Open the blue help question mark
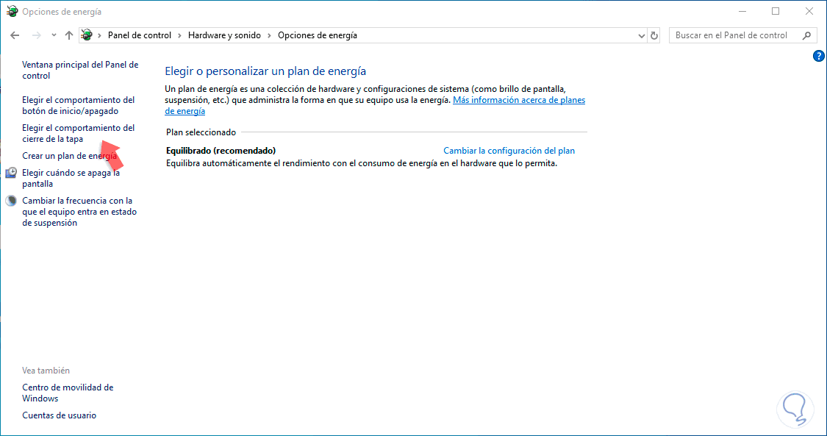Screen dimensions: 827x436 click(x=818, y=55)
